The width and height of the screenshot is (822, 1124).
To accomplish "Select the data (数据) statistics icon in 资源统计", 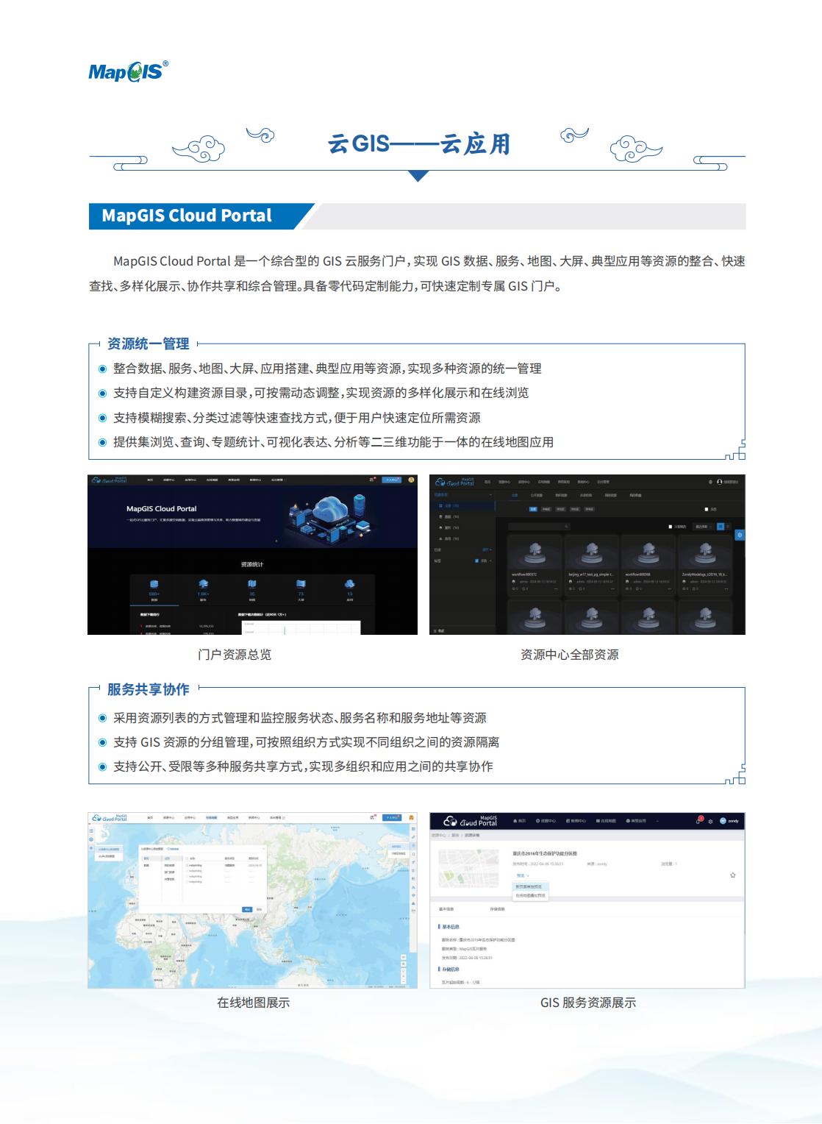I will (154, 584).
